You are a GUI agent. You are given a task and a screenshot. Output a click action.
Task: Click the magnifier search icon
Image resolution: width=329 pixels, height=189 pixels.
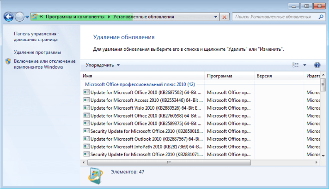click(x=321, y=17)
